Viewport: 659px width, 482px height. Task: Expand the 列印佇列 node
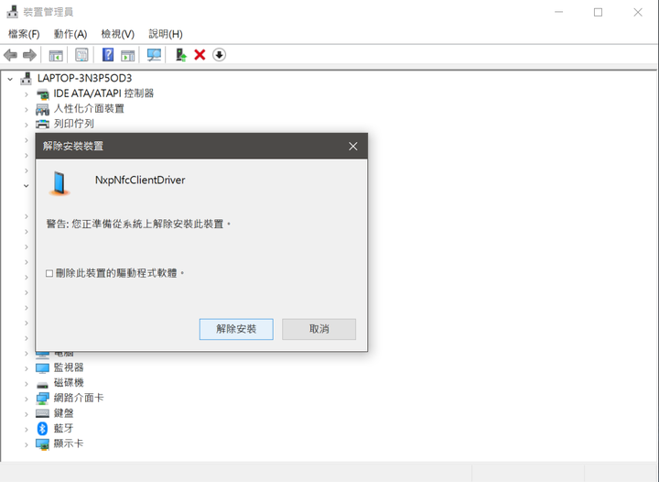pos(26,125)
